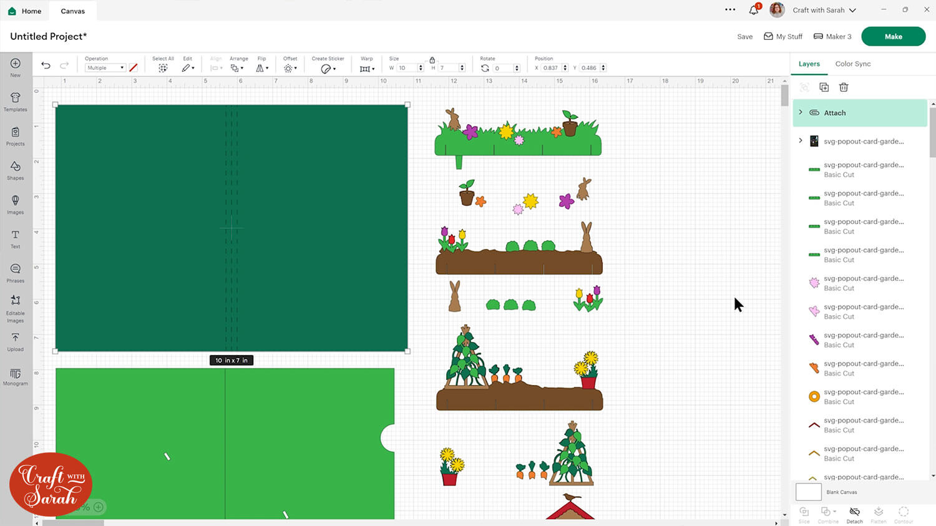This screenshot has width=936, height=526.
Task: Expand the Attach layer group
Action: click(x=801, y=112)
